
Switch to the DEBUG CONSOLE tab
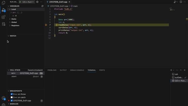[x=77, y=70]
